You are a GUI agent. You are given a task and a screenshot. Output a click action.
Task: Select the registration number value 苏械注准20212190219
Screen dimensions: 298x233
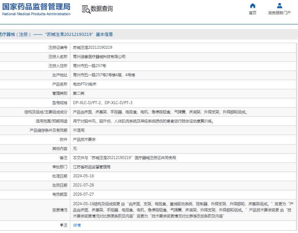click(92, 47)
